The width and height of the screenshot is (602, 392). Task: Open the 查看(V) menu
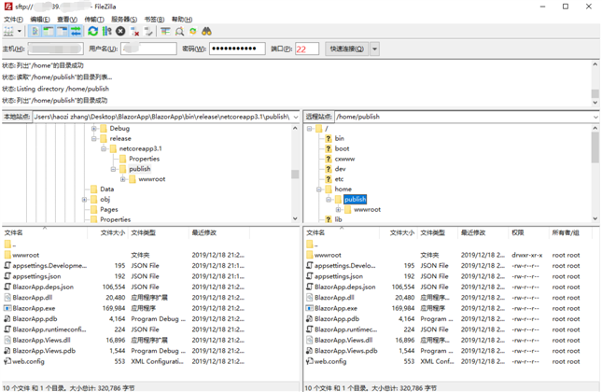[x=67, y=20]
